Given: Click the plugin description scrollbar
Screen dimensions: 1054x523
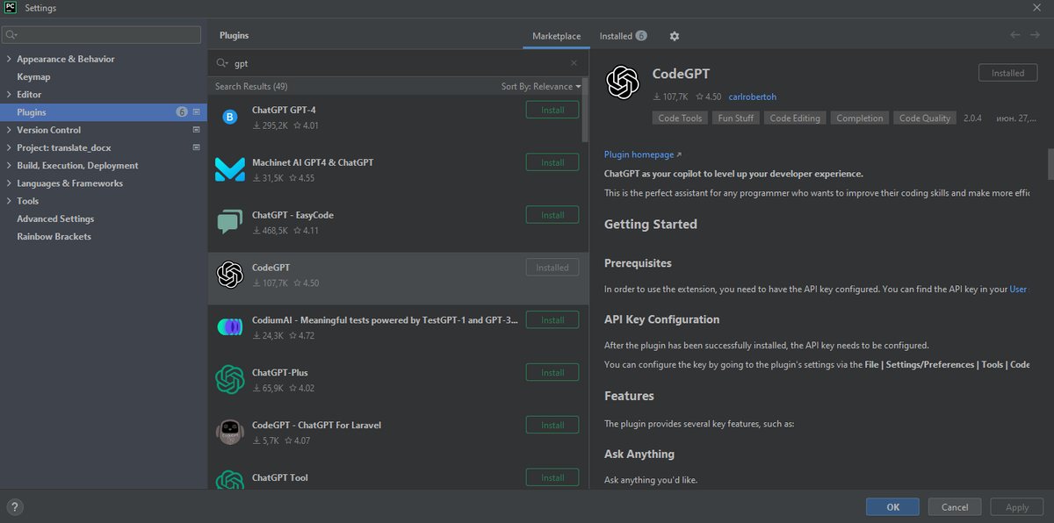Looking at the screenshot, I should [1050, 162].
